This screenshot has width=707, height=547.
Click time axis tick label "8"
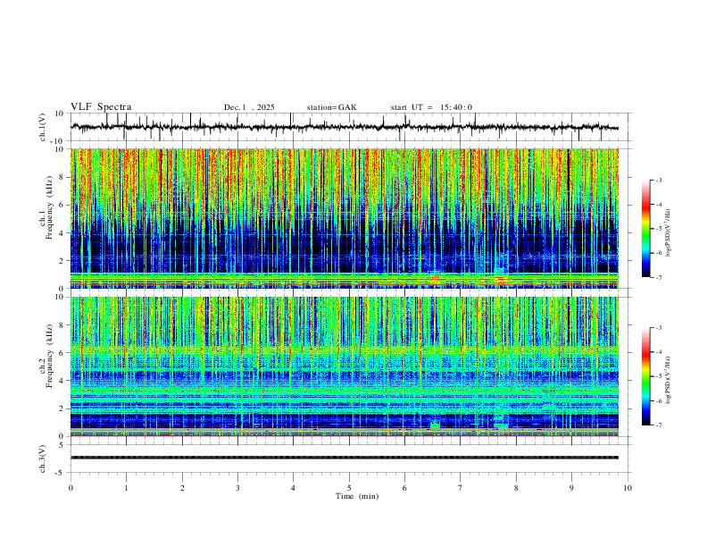tap(516, 488)
